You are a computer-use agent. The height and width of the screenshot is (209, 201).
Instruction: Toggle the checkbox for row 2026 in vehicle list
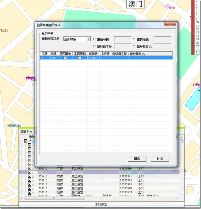30,180
